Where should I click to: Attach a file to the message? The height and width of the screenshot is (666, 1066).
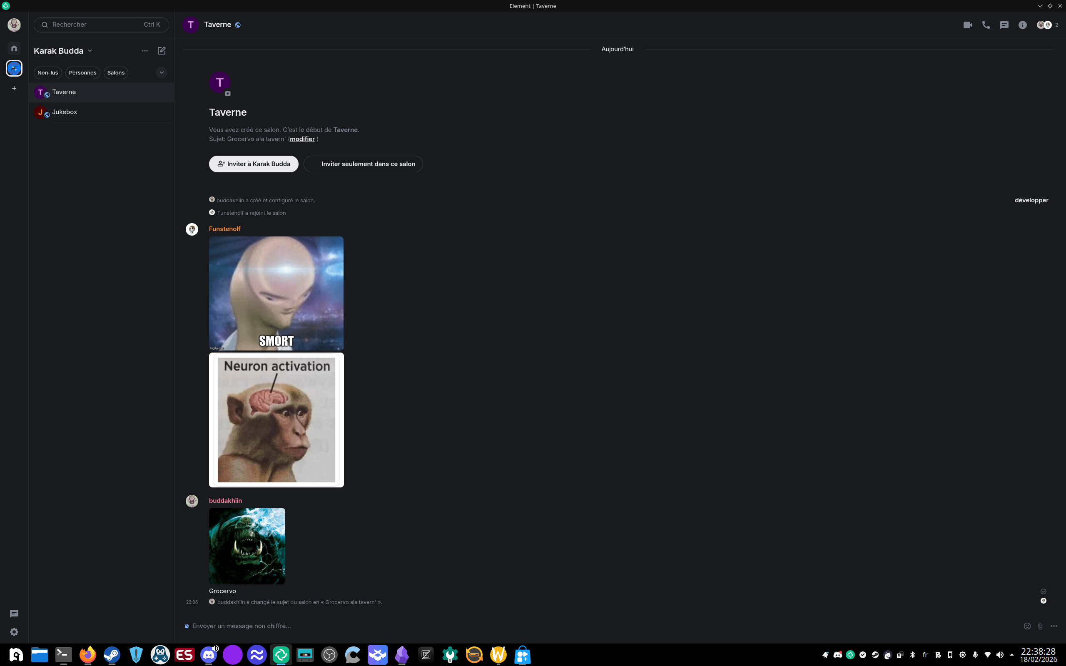pyautogui.click(x=1040, y=626)
